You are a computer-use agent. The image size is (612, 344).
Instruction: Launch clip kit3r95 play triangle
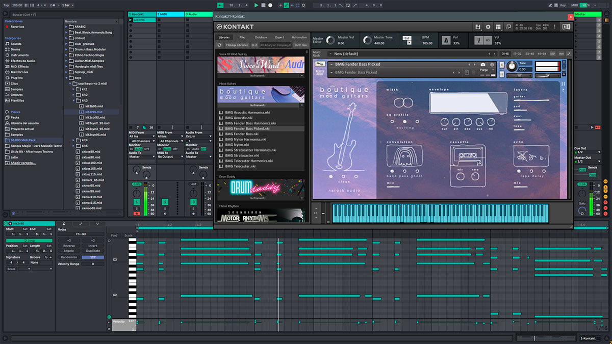pyautogui.click(x=131, y=20)
